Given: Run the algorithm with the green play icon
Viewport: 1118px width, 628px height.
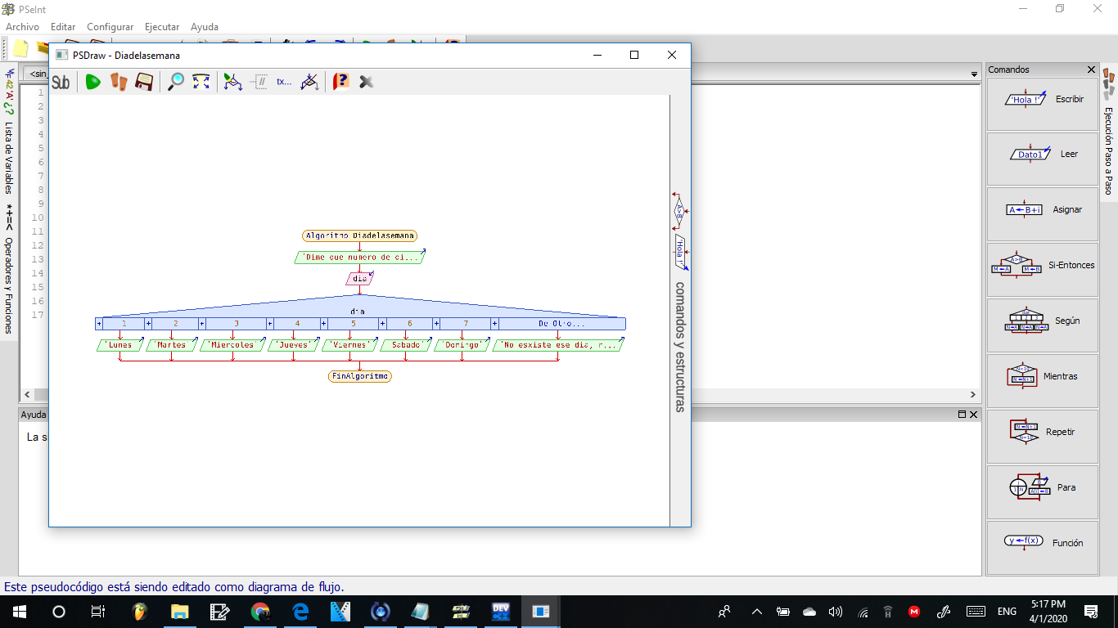Looking at the screenshot, I should tap(92, 82).
